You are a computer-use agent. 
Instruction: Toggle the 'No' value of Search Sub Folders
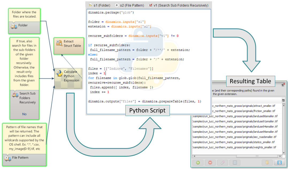pos(24,114)
